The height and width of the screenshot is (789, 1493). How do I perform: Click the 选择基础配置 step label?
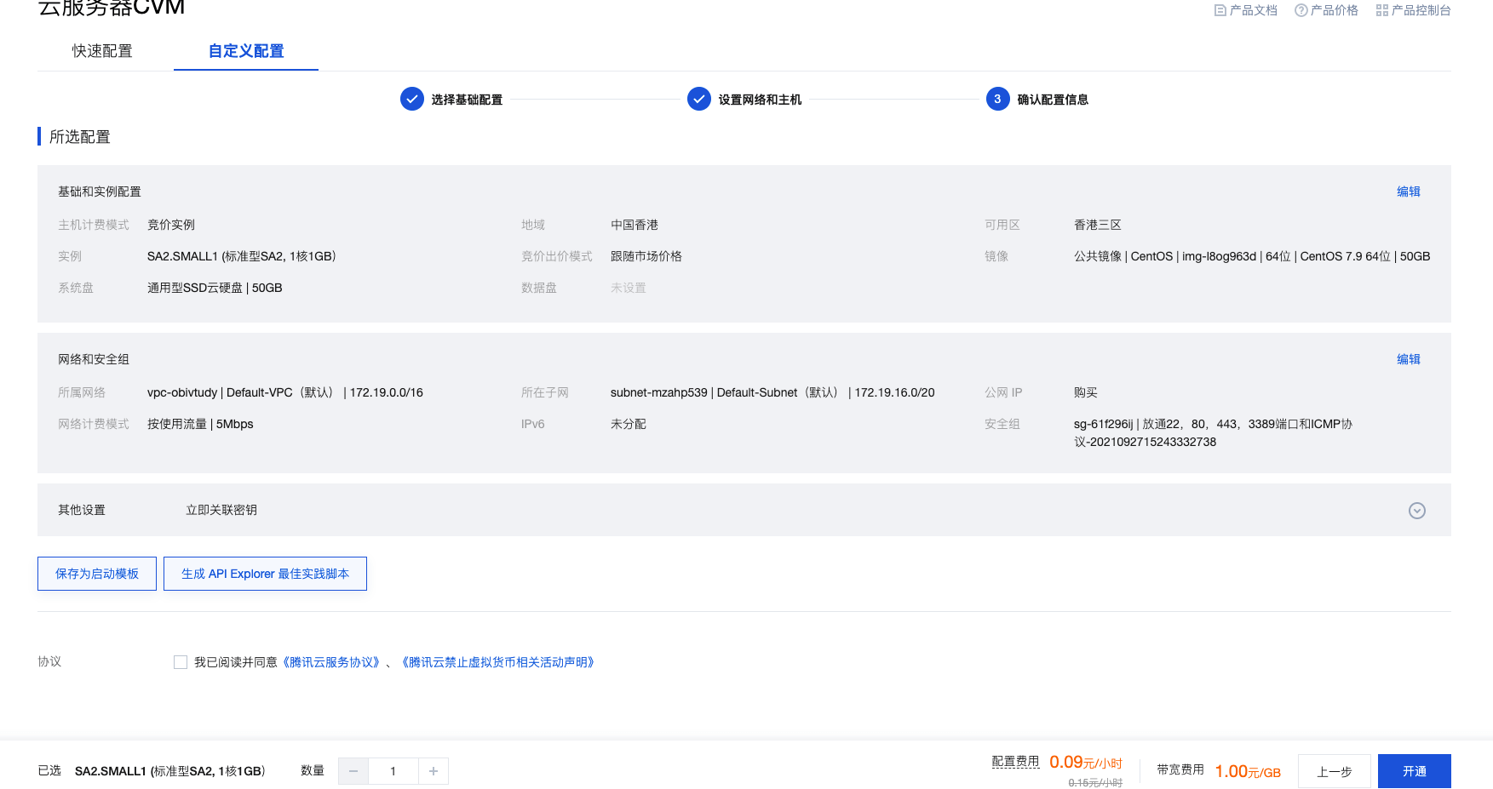click(467, 100)
